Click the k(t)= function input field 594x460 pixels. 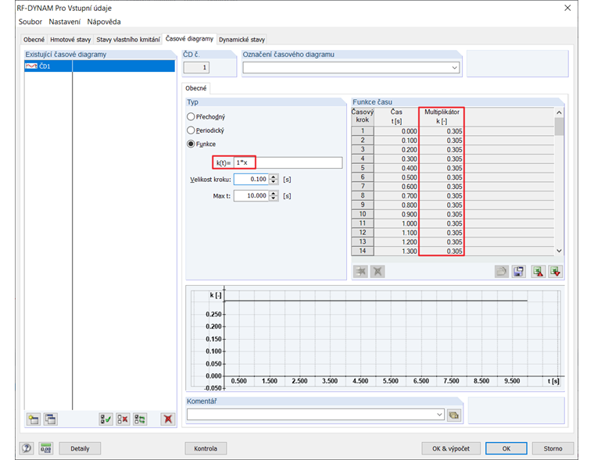pos(288,162)
